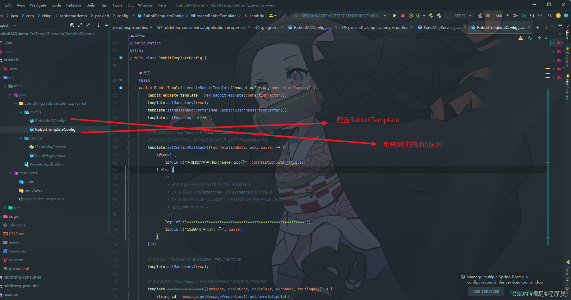Collapse the main folder
This screenshot has height=300, width=571.
click(5, 86)
